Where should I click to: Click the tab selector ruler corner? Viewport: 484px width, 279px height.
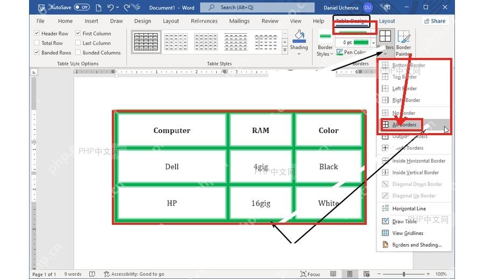(x=34, y=72)
